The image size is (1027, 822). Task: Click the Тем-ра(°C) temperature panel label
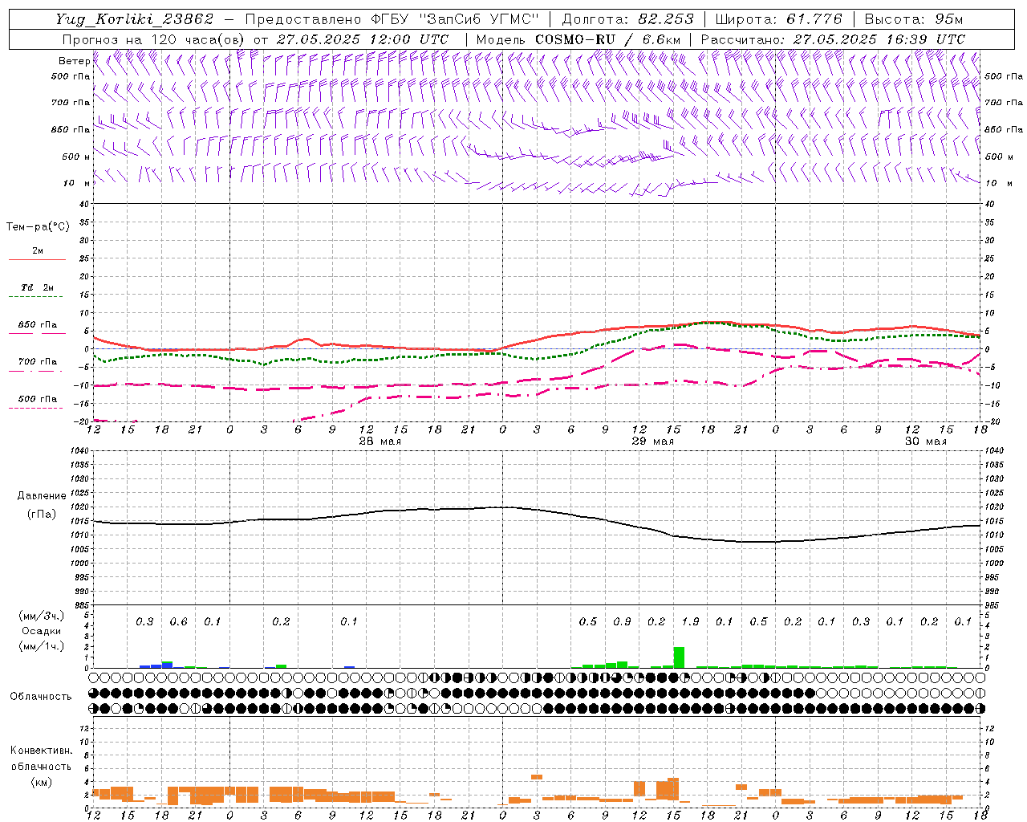point(38,227)
